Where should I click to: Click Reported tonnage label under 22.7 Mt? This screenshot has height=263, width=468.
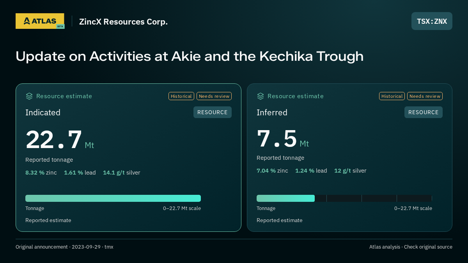(49, 160)
